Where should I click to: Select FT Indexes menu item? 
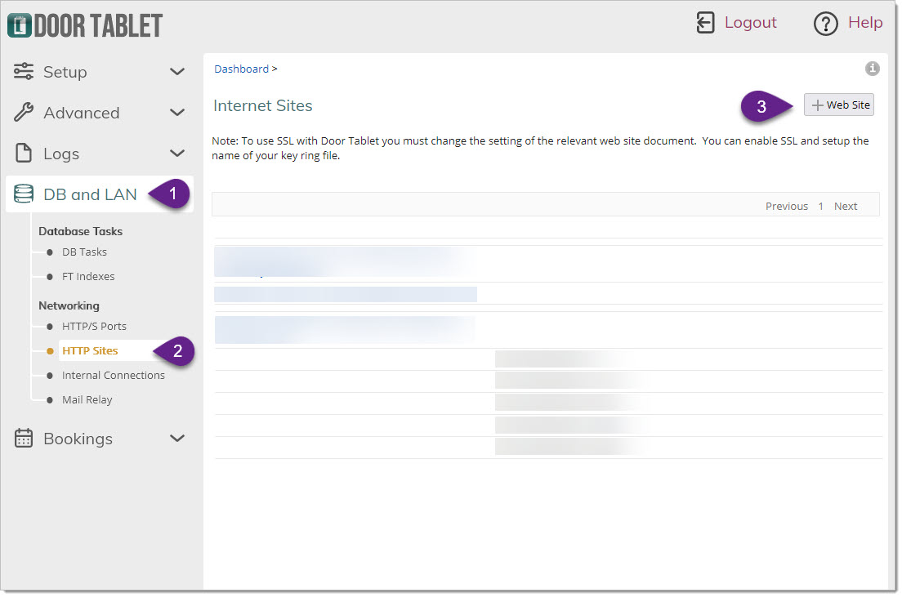tap(88, 277)
